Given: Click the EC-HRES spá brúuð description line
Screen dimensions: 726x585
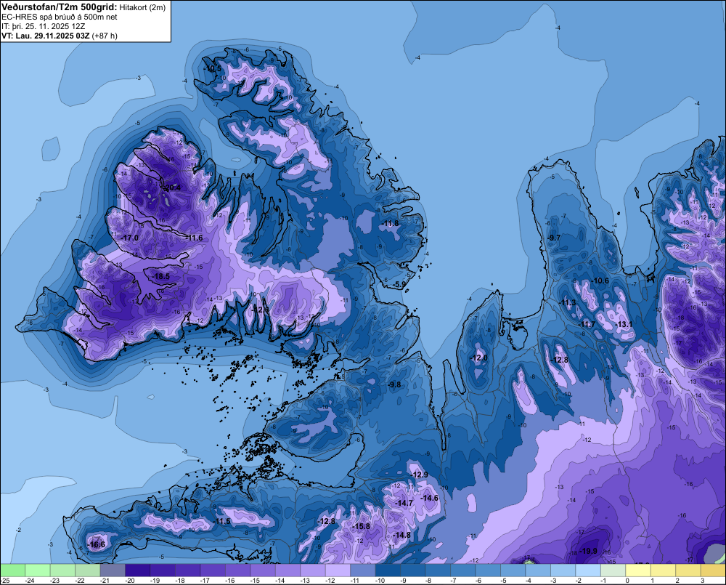Looking at the screenshot, I should pos(60,17).
